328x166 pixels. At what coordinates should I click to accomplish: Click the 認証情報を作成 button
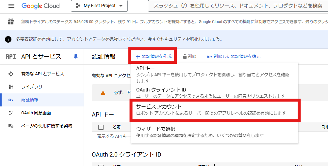[153, 56]
